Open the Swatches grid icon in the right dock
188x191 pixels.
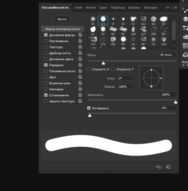[185, 46]
